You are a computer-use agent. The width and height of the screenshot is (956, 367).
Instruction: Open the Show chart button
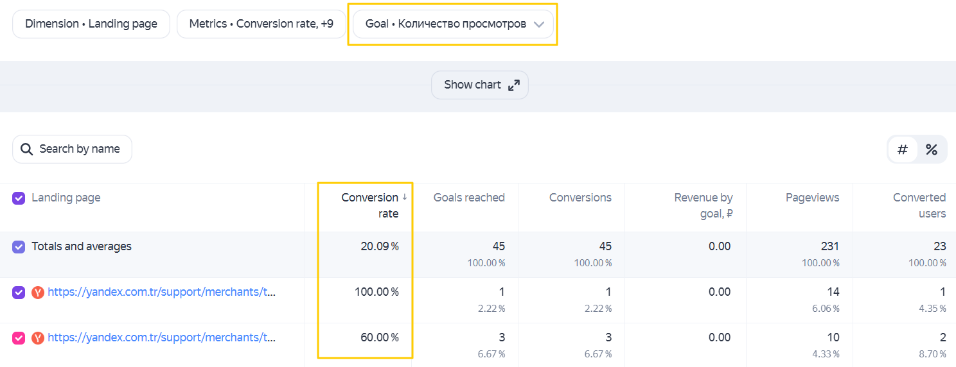coord(480,85)
